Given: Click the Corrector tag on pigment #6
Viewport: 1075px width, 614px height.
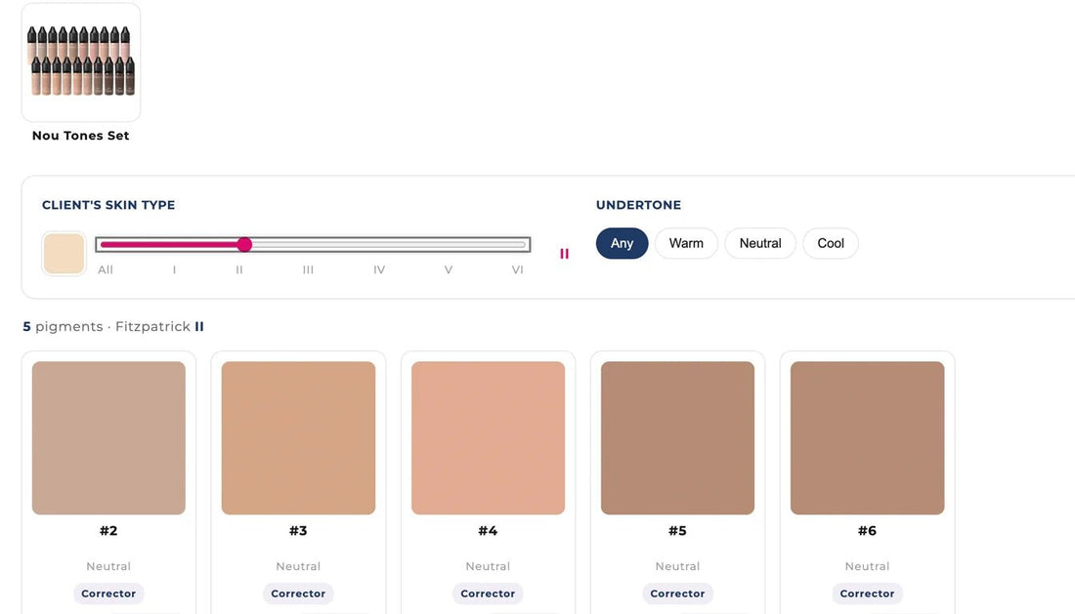Looking at the screenshot, I should tap(867, 594).
